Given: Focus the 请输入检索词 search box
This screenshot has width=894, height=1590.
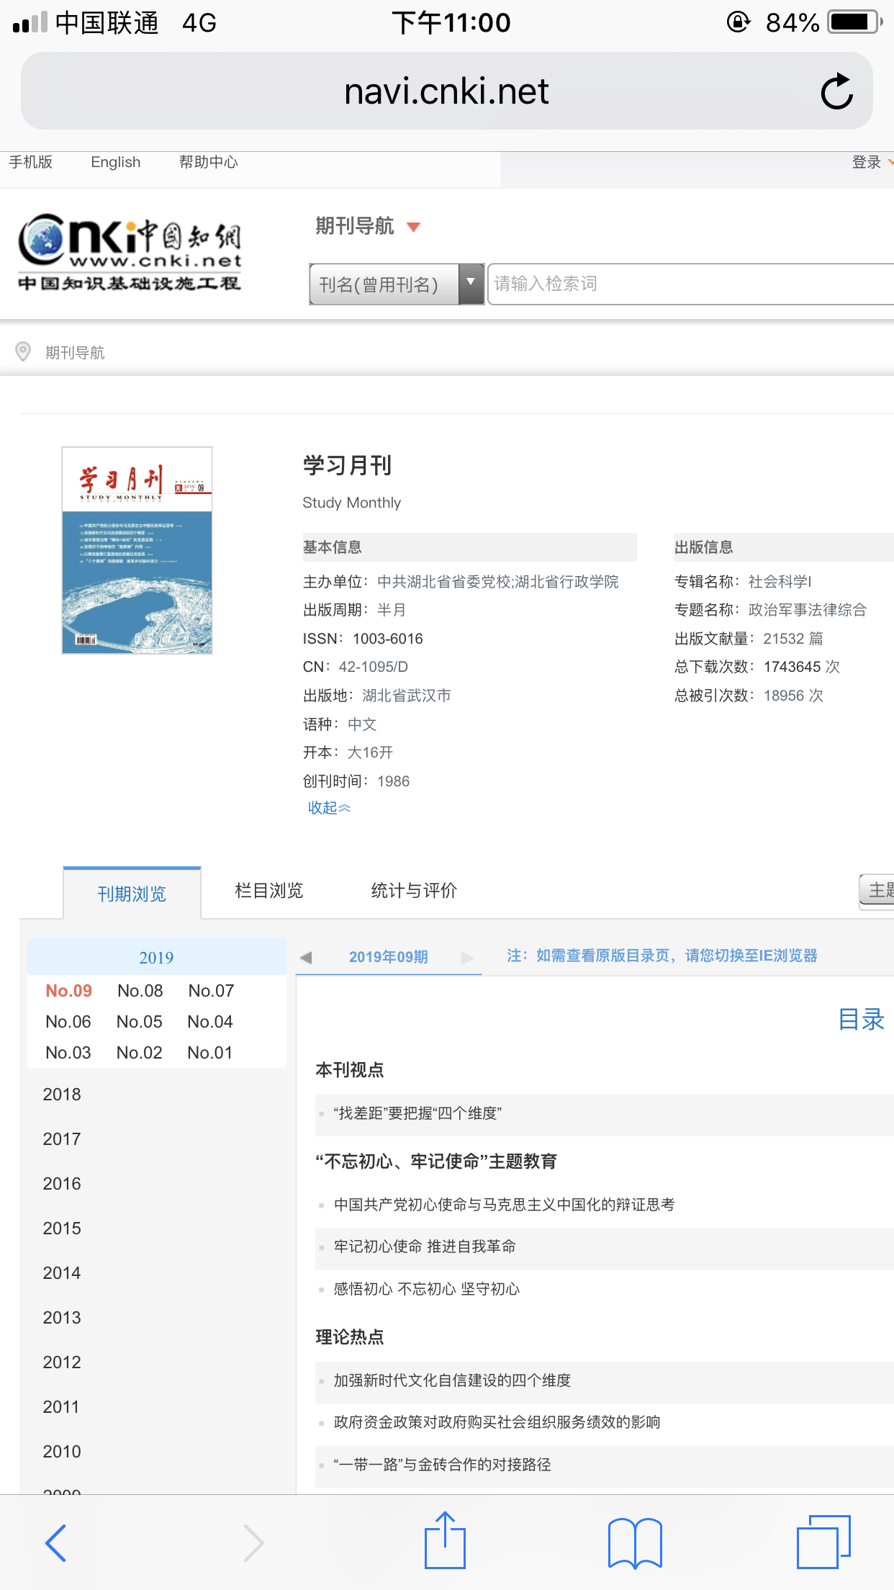Looking at the screenshot, I should [x=691, y=284].
